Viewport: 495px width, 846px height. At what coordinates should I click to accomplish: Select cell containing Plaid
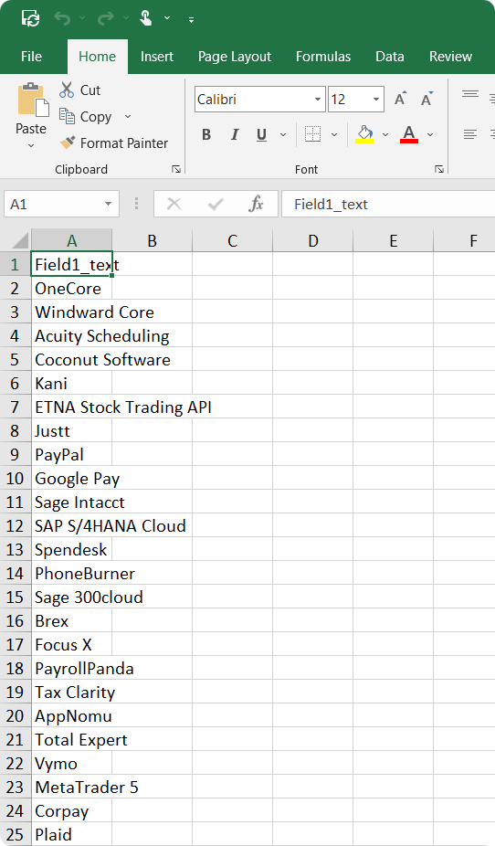coord(72,835)
